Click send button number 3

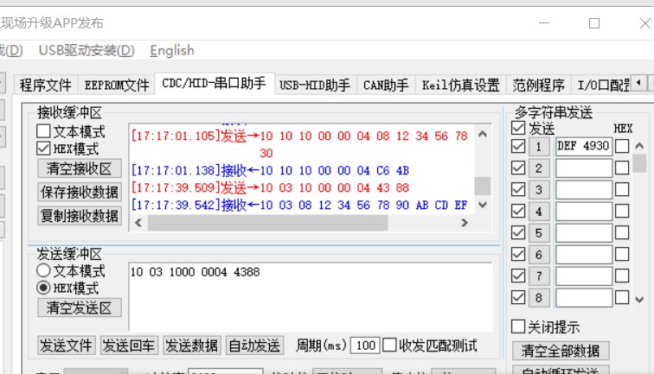coord(539,190)
